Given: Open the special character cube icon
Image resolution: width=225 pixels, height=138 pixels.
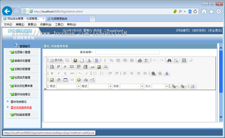Looking at the screenshot, I should (85, 80).
